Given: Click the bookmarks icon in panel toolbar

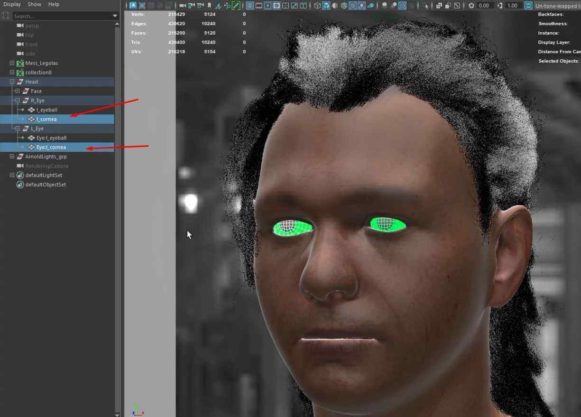Looking at the screenshot, I should (209, 6).
